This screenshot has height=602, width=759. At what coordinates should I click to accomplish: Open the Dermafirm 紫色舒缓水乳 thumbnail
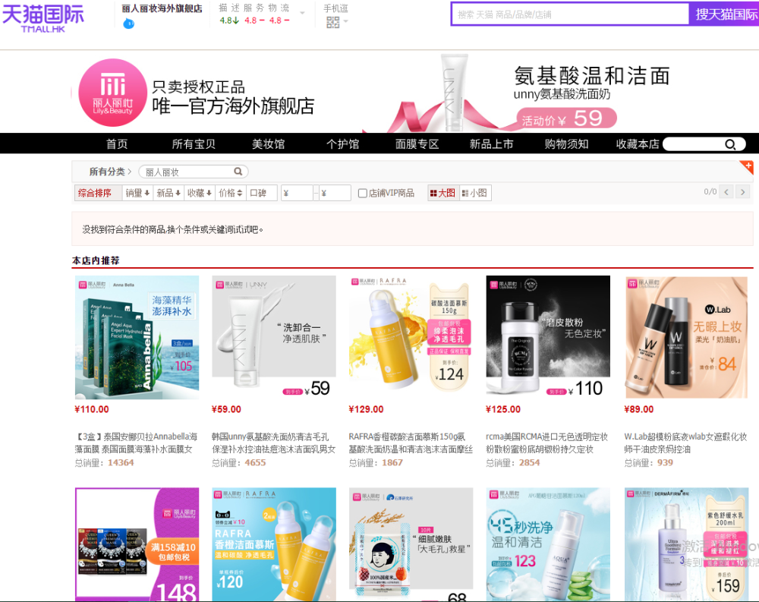click(x=686, y=544)
